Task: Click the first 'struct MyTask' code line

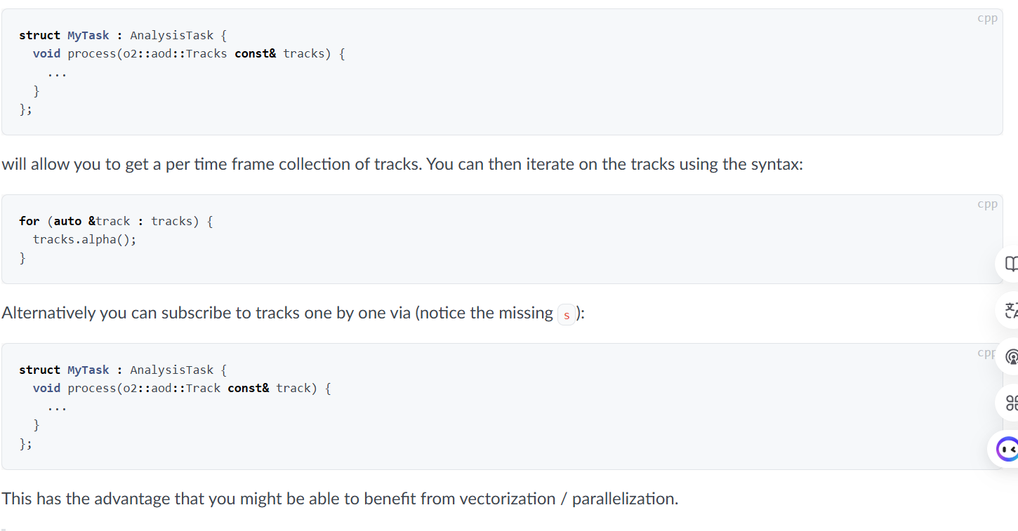Action: click(x=123, y=35)
